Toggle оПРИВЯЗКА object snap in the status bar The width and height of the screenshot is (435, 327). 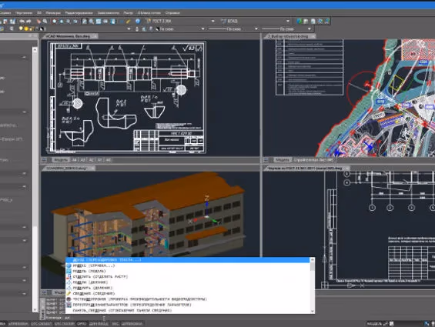point(18,324)
